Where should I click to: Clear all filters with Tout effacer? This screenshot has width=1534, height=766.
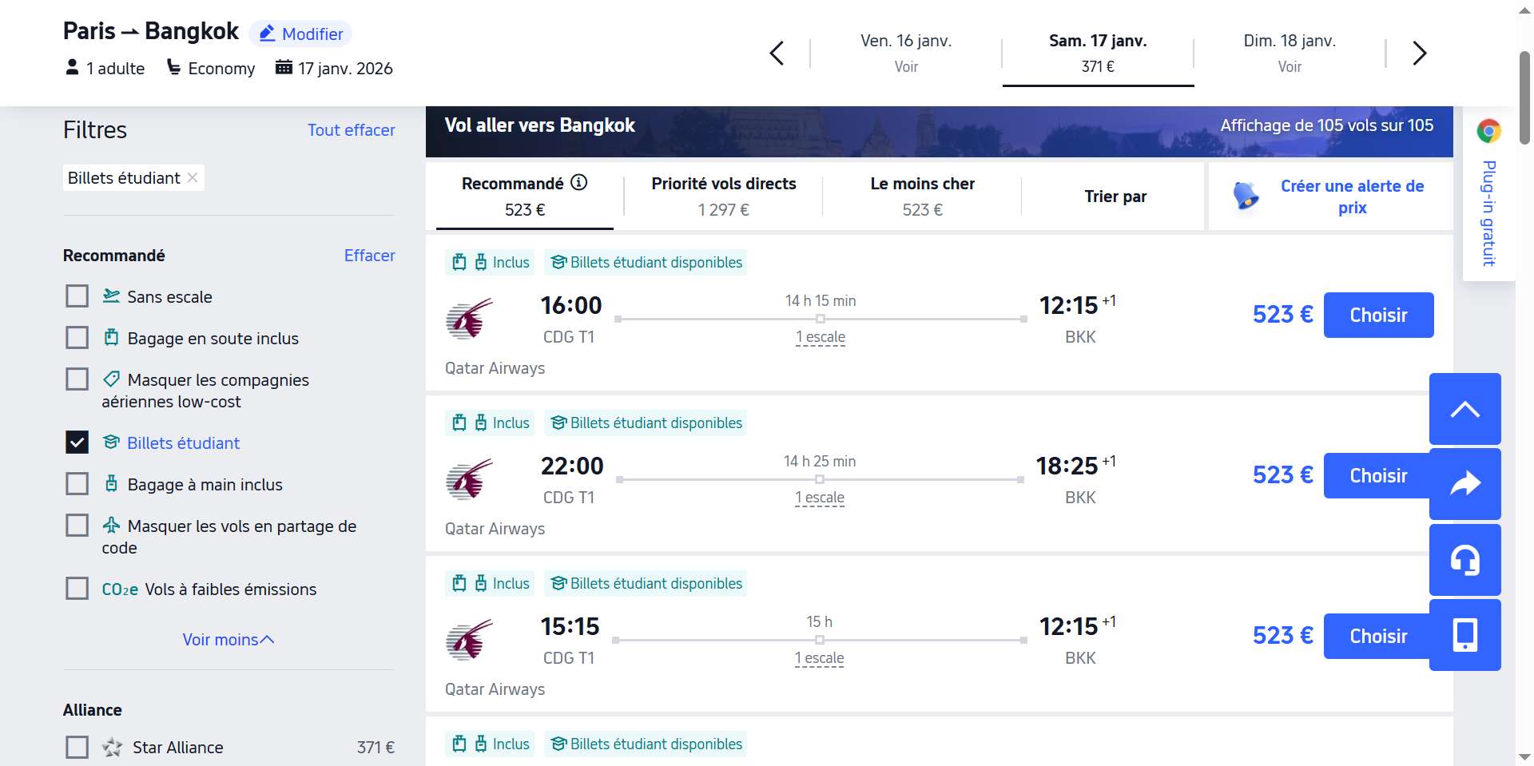click(x=351, y=129)
